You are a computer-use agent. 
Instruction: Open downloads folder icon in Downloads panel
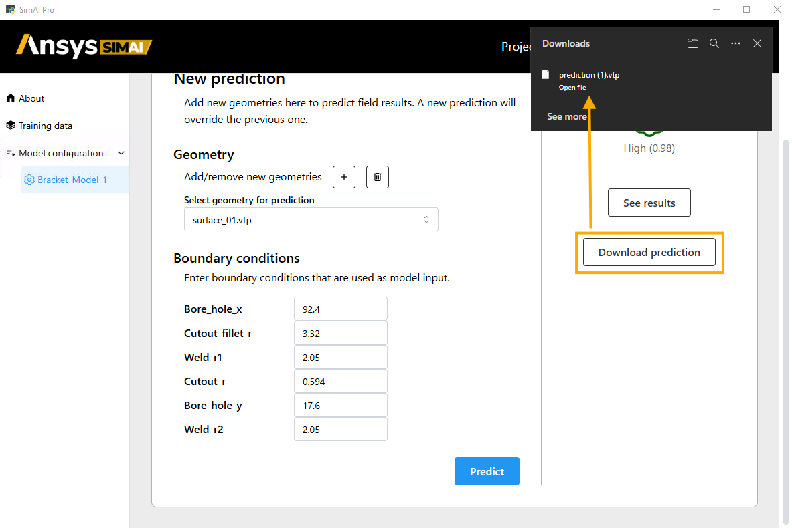pyautogui.click(x=693, y=43)
